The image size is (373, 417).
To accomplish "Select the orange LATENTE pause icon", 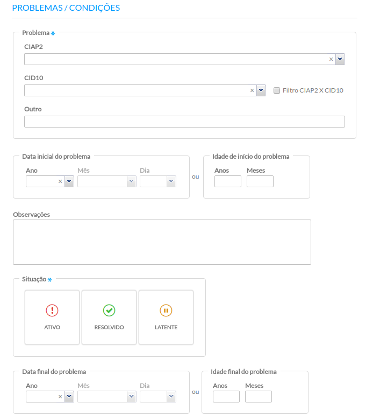I will (x=166, y=310).
